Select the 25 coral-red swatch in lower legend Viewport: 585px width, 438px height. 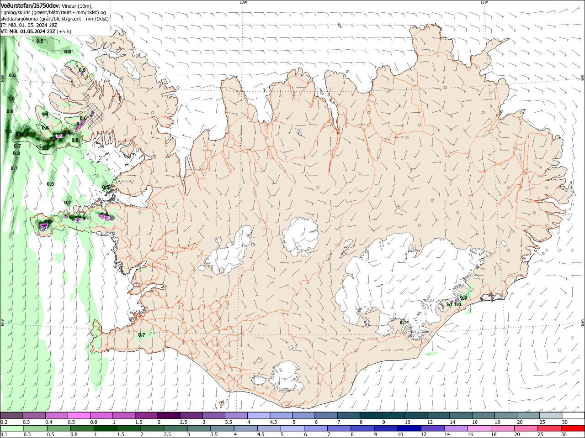(x=549, y=428)
